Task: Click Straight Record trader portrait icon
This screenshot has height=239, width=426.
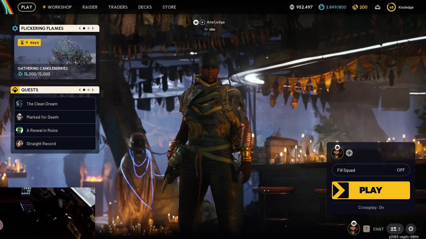Action: point(20,143)
